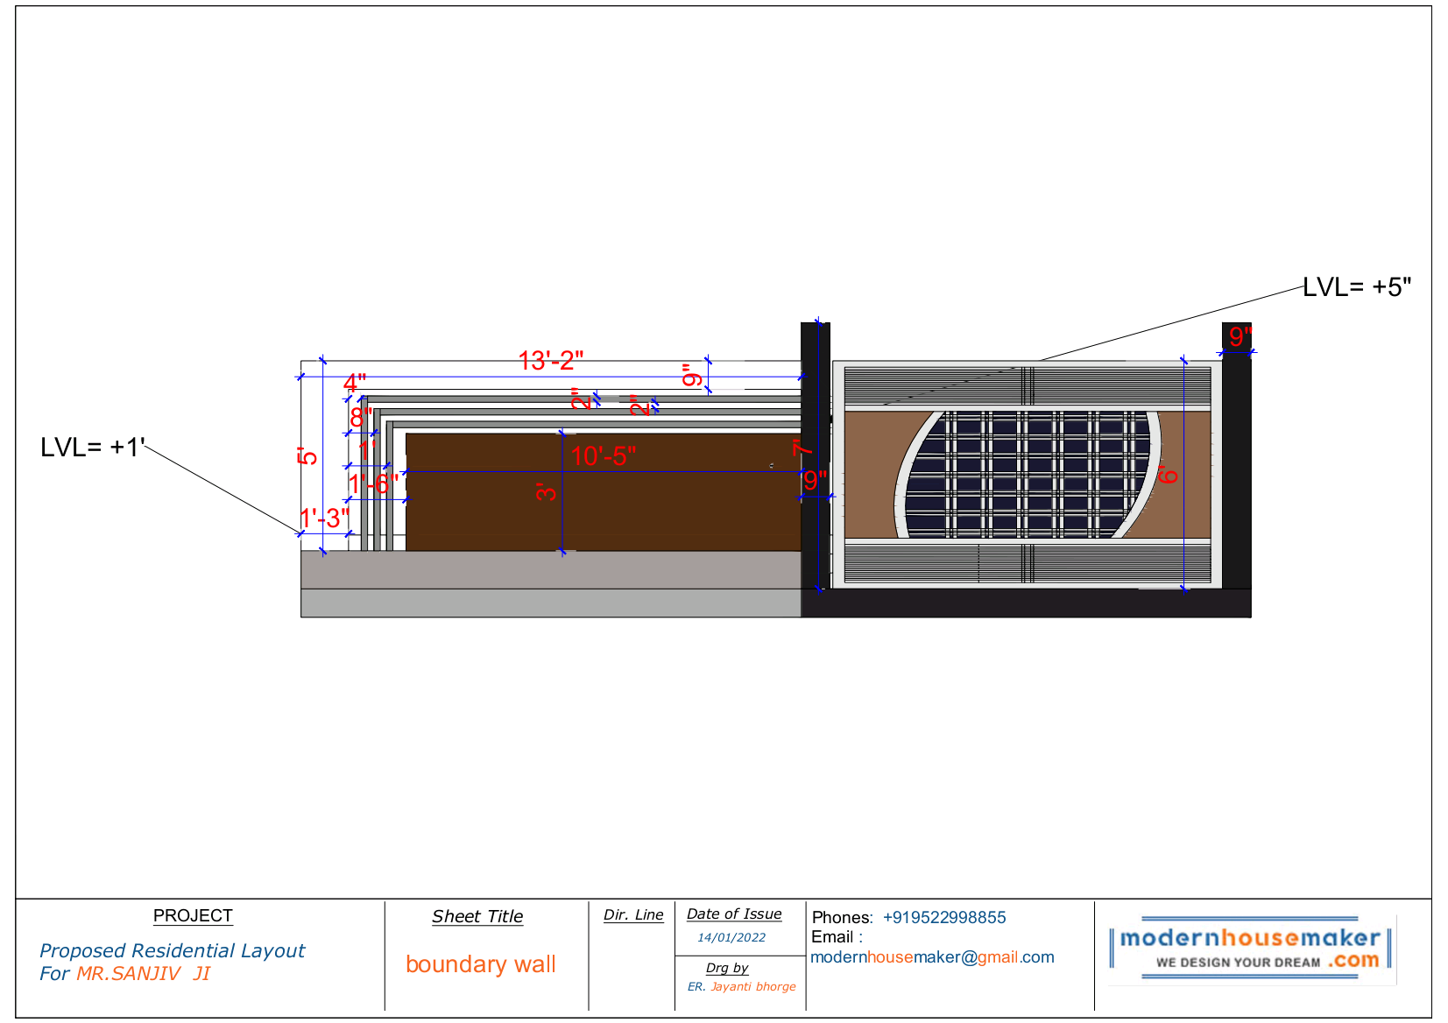This screenshot has width=1448, height=1023.
Task: Click the 'Drg by' heading
Action: click(727, 968)
